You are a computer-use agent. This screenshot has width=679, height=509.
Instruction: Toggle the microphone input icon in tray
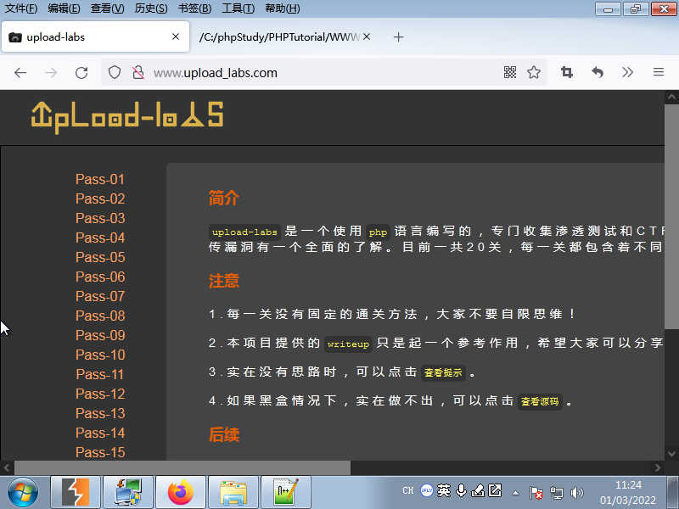(461, 490)
